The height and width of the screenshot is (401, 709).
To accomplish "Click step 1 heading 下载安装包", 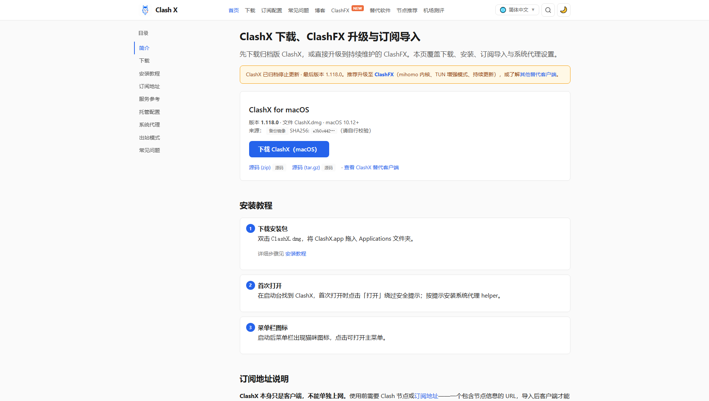I will (273, 229).
